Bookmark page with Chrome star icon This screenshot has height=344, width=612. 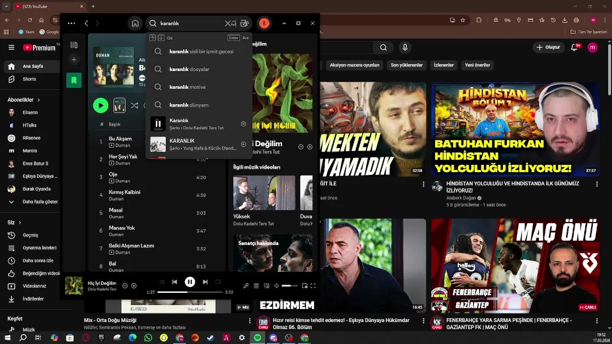pos(463,20)
